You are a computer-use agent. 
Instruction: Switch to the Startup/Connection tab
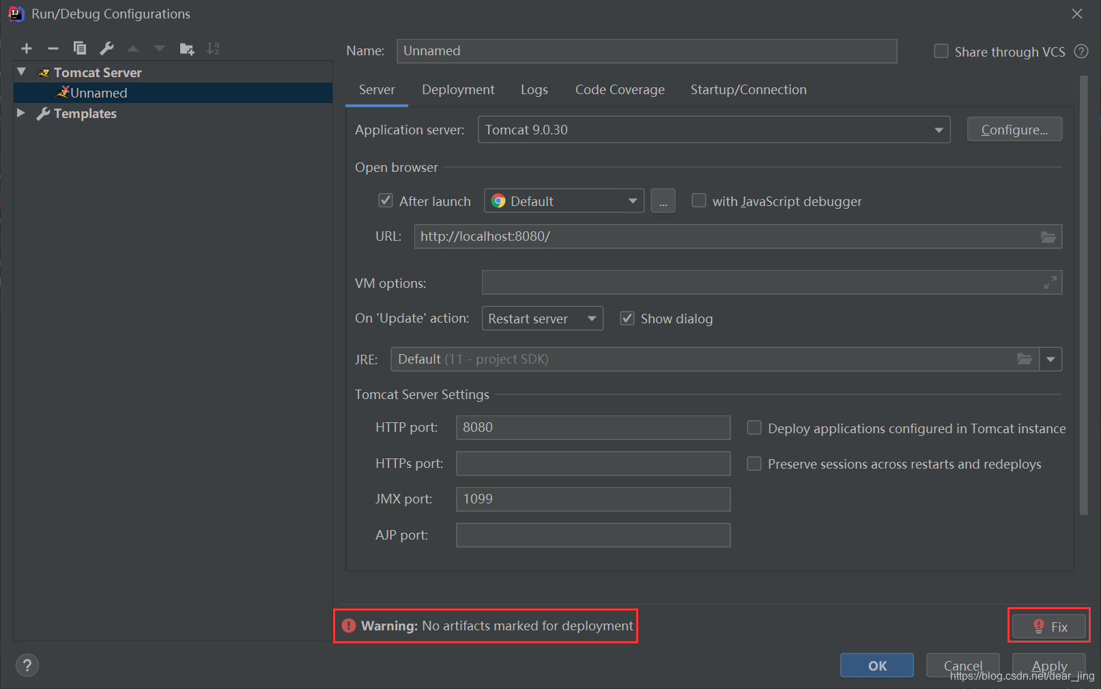tap(748, 90)
